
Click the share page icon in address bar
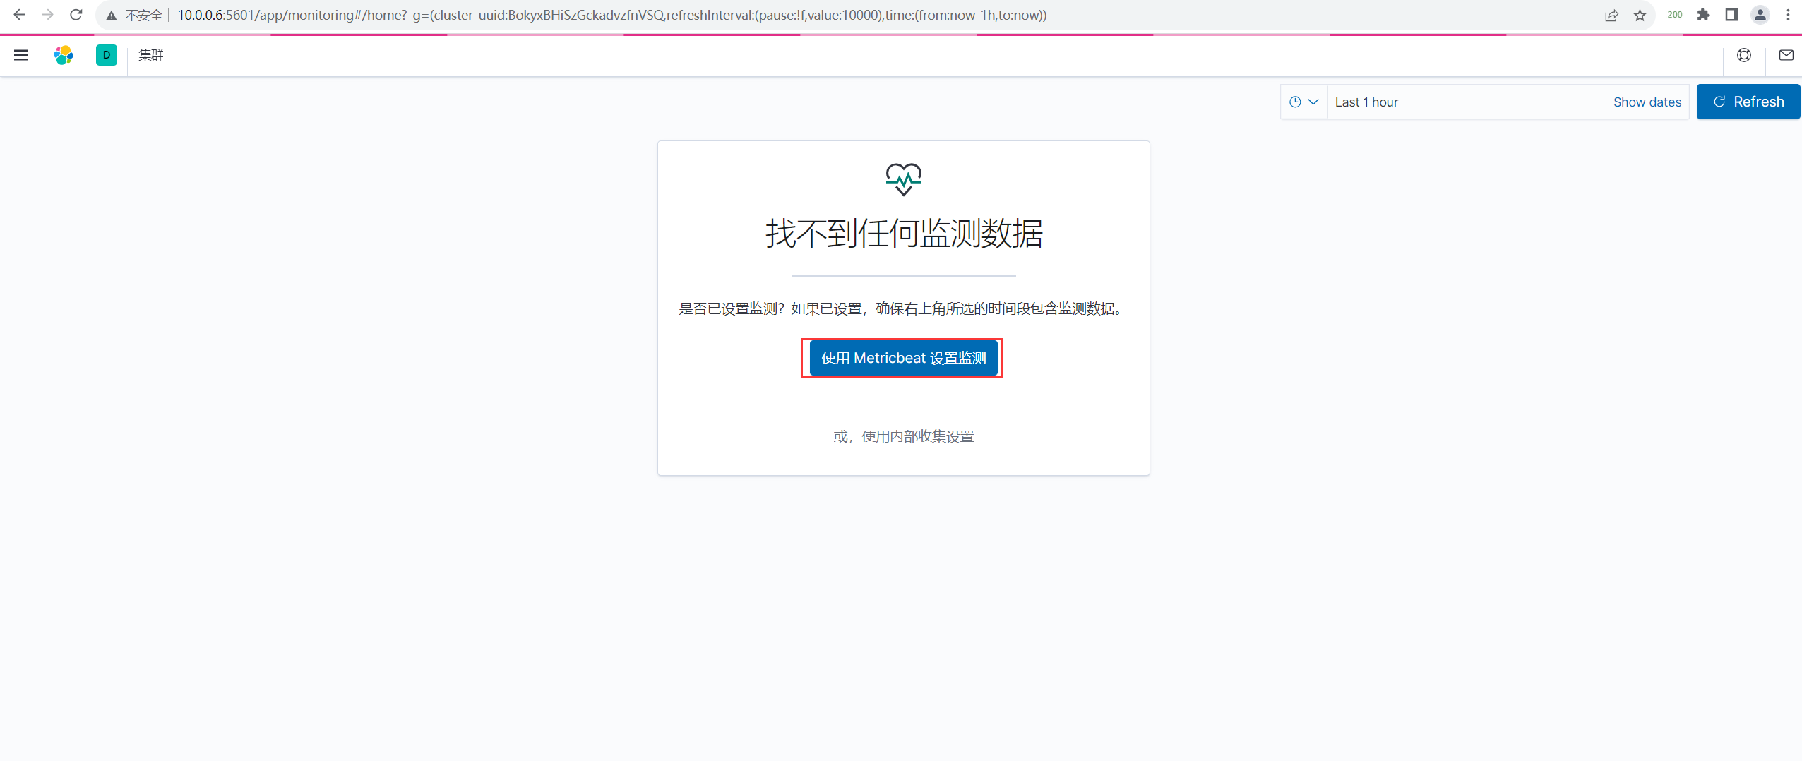[x=1611, y=16]
